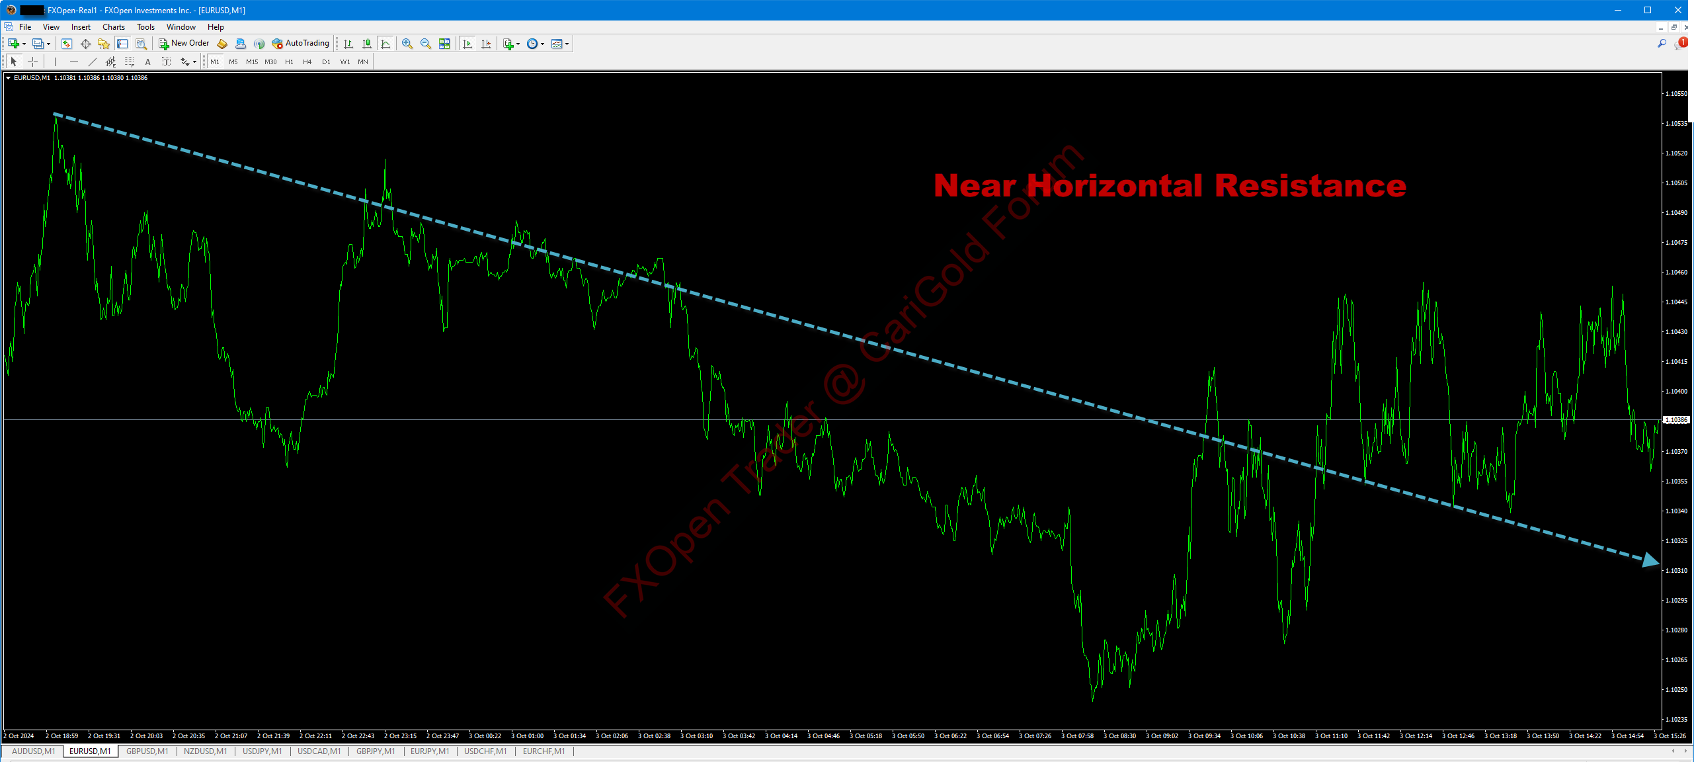This screenshot has height=762, width=1694.
Task: Toggle Chart Shift from right border
Action: [486, 44]
